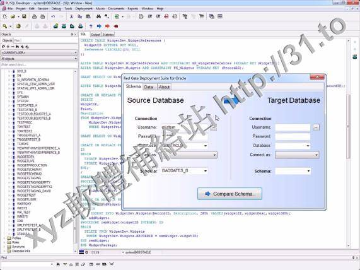Click the blue right arrow toolbar icon
Screen dimensions: 360x270
tap(99, 26)
